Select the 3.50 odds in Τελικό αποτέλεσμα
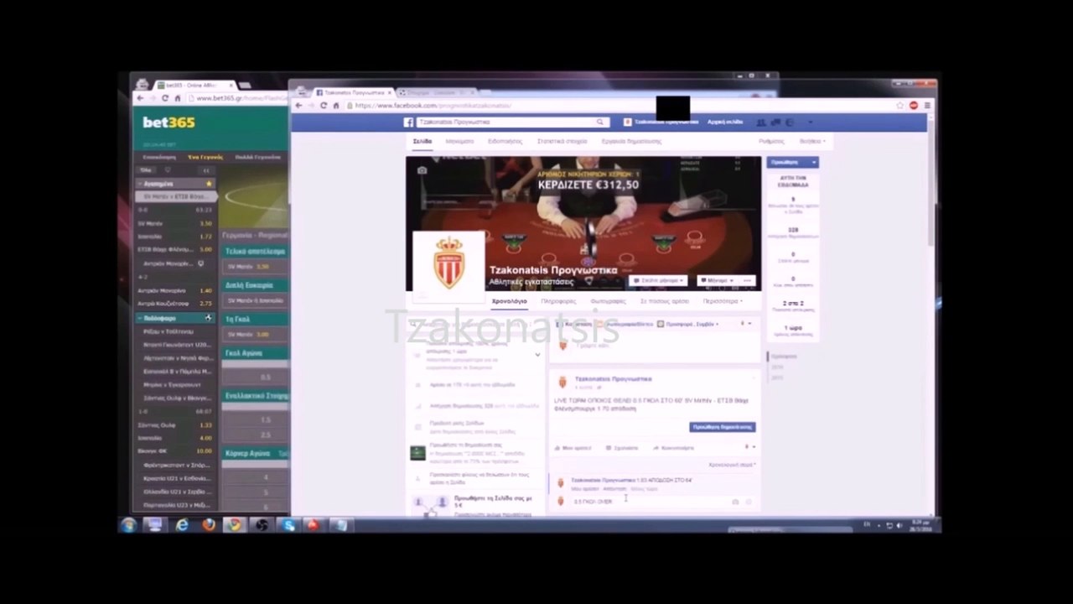Image resolution: width=1073 pixels, height=604 pixels. click(x=262, y=267)
